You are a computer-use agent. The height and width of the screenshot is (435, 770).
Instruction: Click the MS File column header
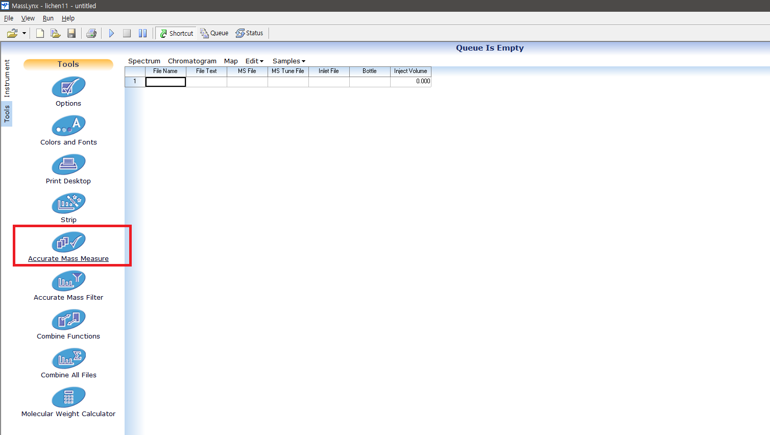coord(247,71)
